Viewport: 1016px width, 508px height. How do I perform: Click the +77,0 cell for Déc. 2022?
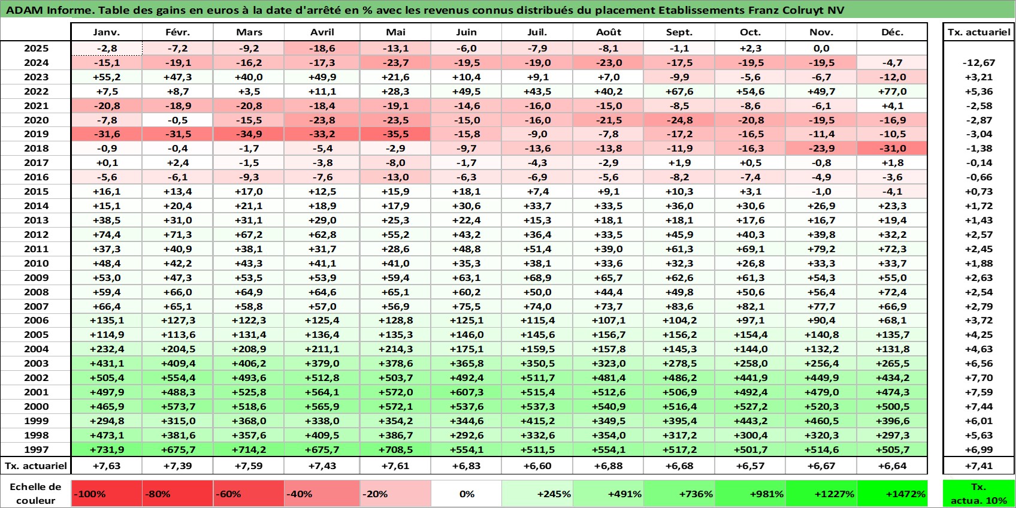(x=892, y=92)
